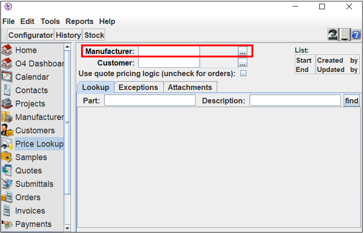
Task: Open the Home icon in sidebar
Action: [7, 50]
